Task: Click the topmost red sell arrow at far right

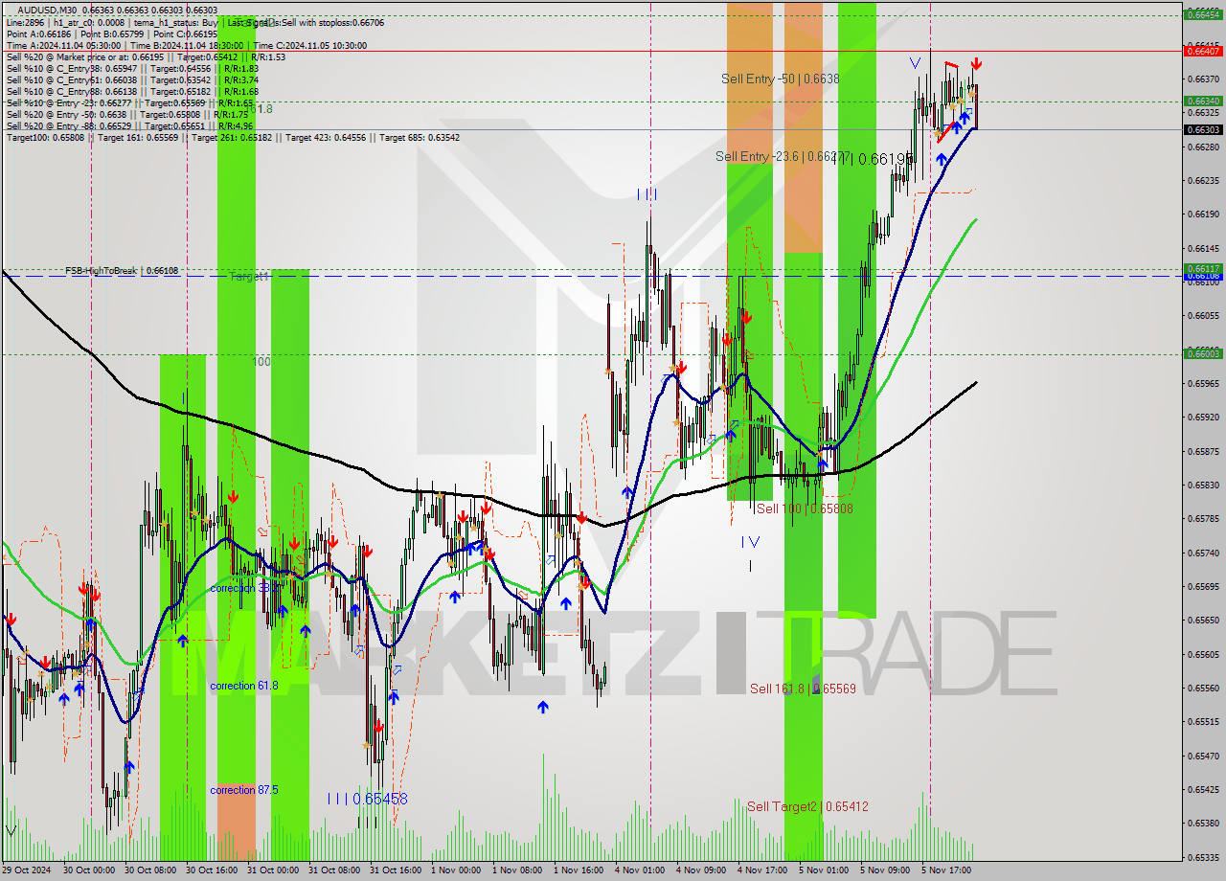Action: [975, 64]
